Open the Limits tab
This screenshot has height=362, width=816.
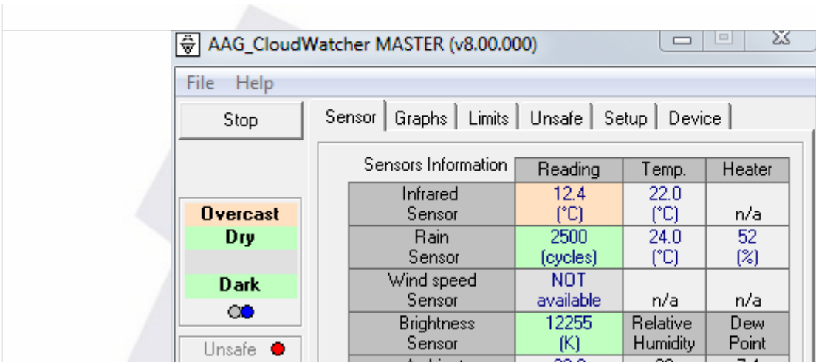pyautogui.click(x=488, y=118)
